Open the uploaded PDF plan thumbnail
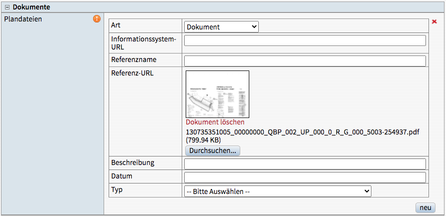The height and width of the screenshot is (216, 446). (217, 94)
